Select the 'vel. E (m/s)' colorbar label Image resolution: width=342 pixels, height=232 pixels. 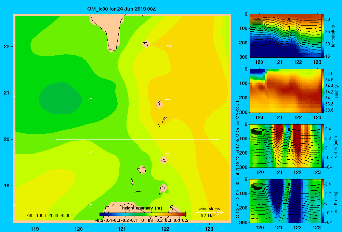pyautogui.click(x=336, y=202)
